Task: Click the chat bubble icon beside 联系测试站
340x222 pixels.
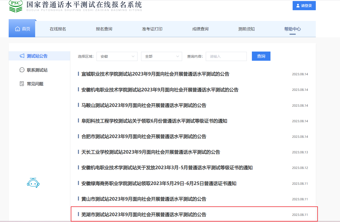Action: point(22,70)
